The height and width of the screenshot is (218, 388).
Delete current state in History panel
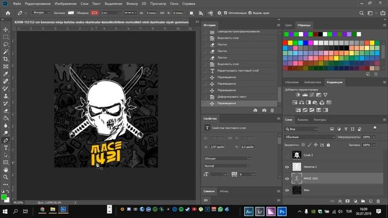click(x=272, y=110)
